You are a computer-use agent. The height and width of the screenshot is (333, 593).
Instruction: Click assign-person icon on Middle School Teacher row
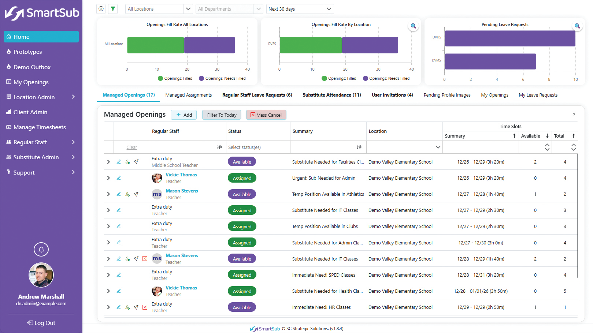[x=127, y=162]
